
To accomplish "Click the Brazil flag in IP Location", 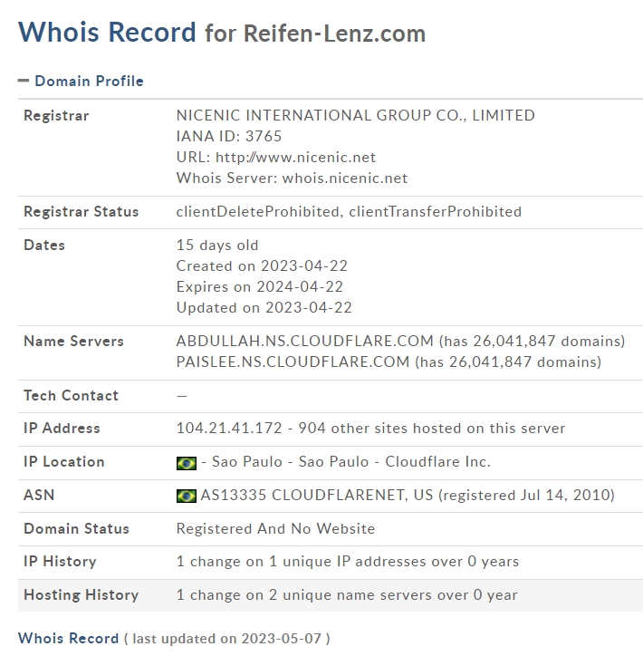I will click(x=186, y=463).
